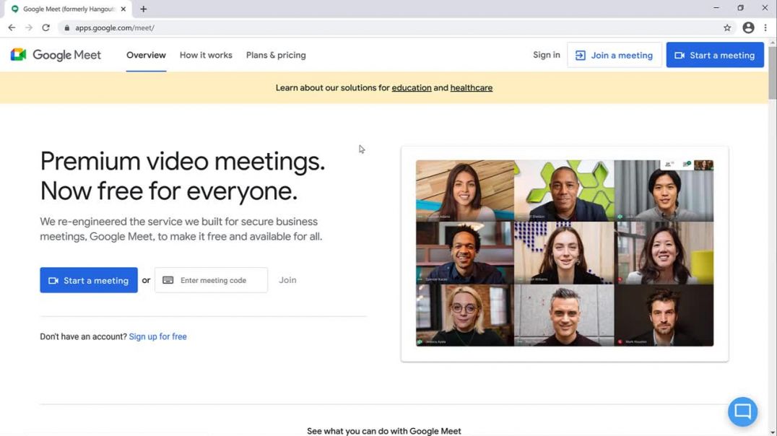This screenshot has height=436, width=777.
Task: Click keyboard icon in meeting code field
Action: [168, 280]
